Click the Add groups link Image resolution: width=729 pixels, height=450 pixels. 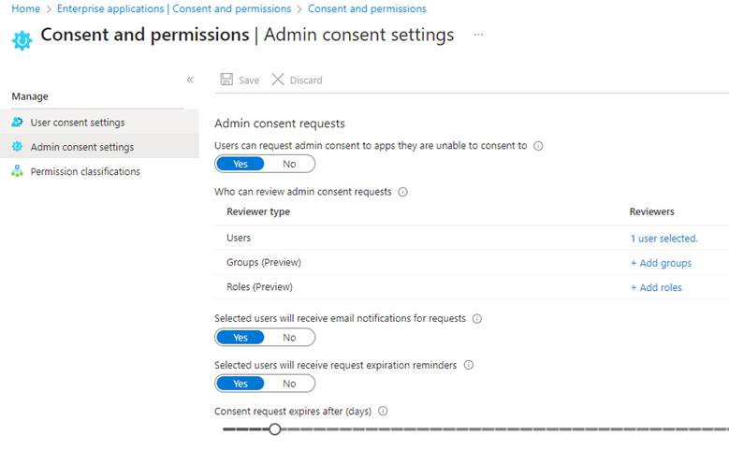[661, 263]
